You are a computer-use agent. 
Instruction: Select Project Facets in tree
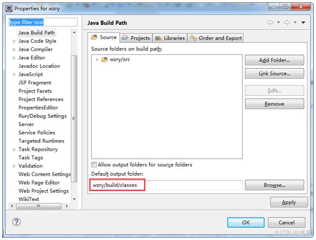click(x=35, y=91)
